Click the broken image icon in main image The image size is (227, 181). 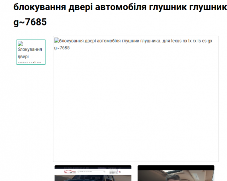(57, 40)
